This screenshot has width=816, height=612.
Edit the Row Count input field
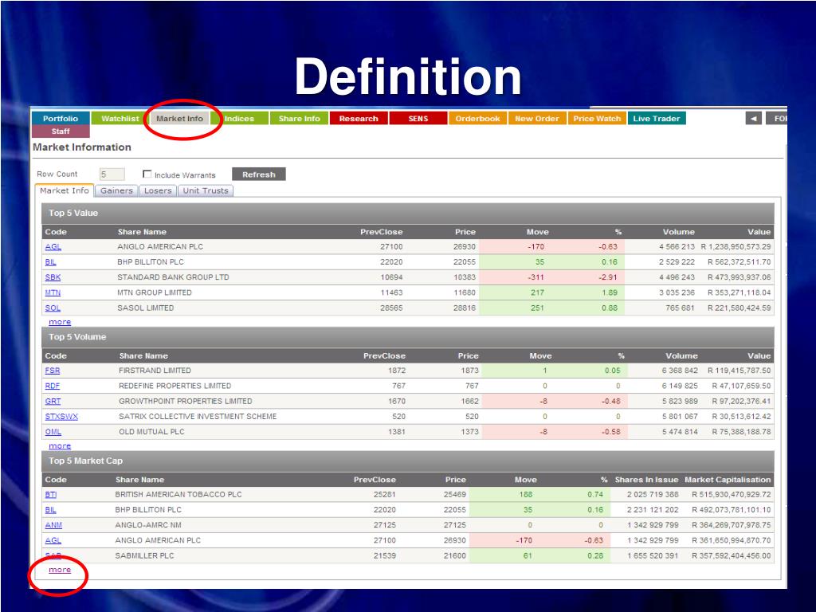112,175
